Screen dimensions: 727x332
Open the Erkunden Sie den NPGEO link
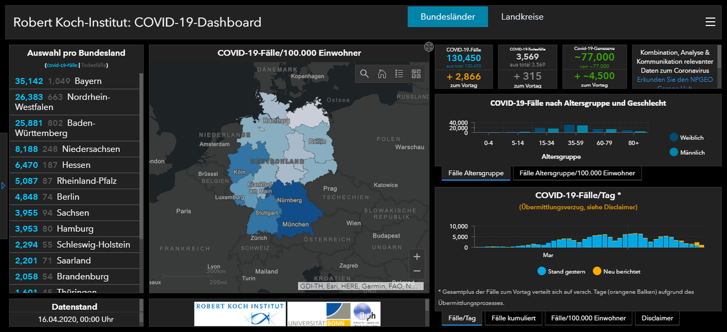(x=676, y=79)
